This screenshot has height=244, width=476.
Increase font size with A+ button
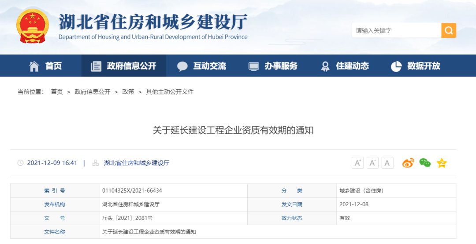click(357, 163)
